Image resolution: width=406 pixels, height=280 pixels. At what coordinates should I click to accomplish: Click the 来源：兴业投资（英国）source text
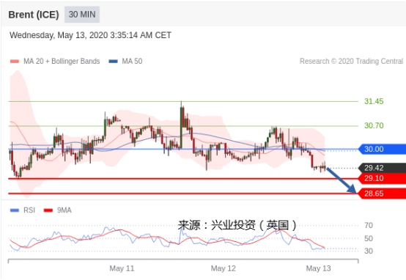[237, 225]
